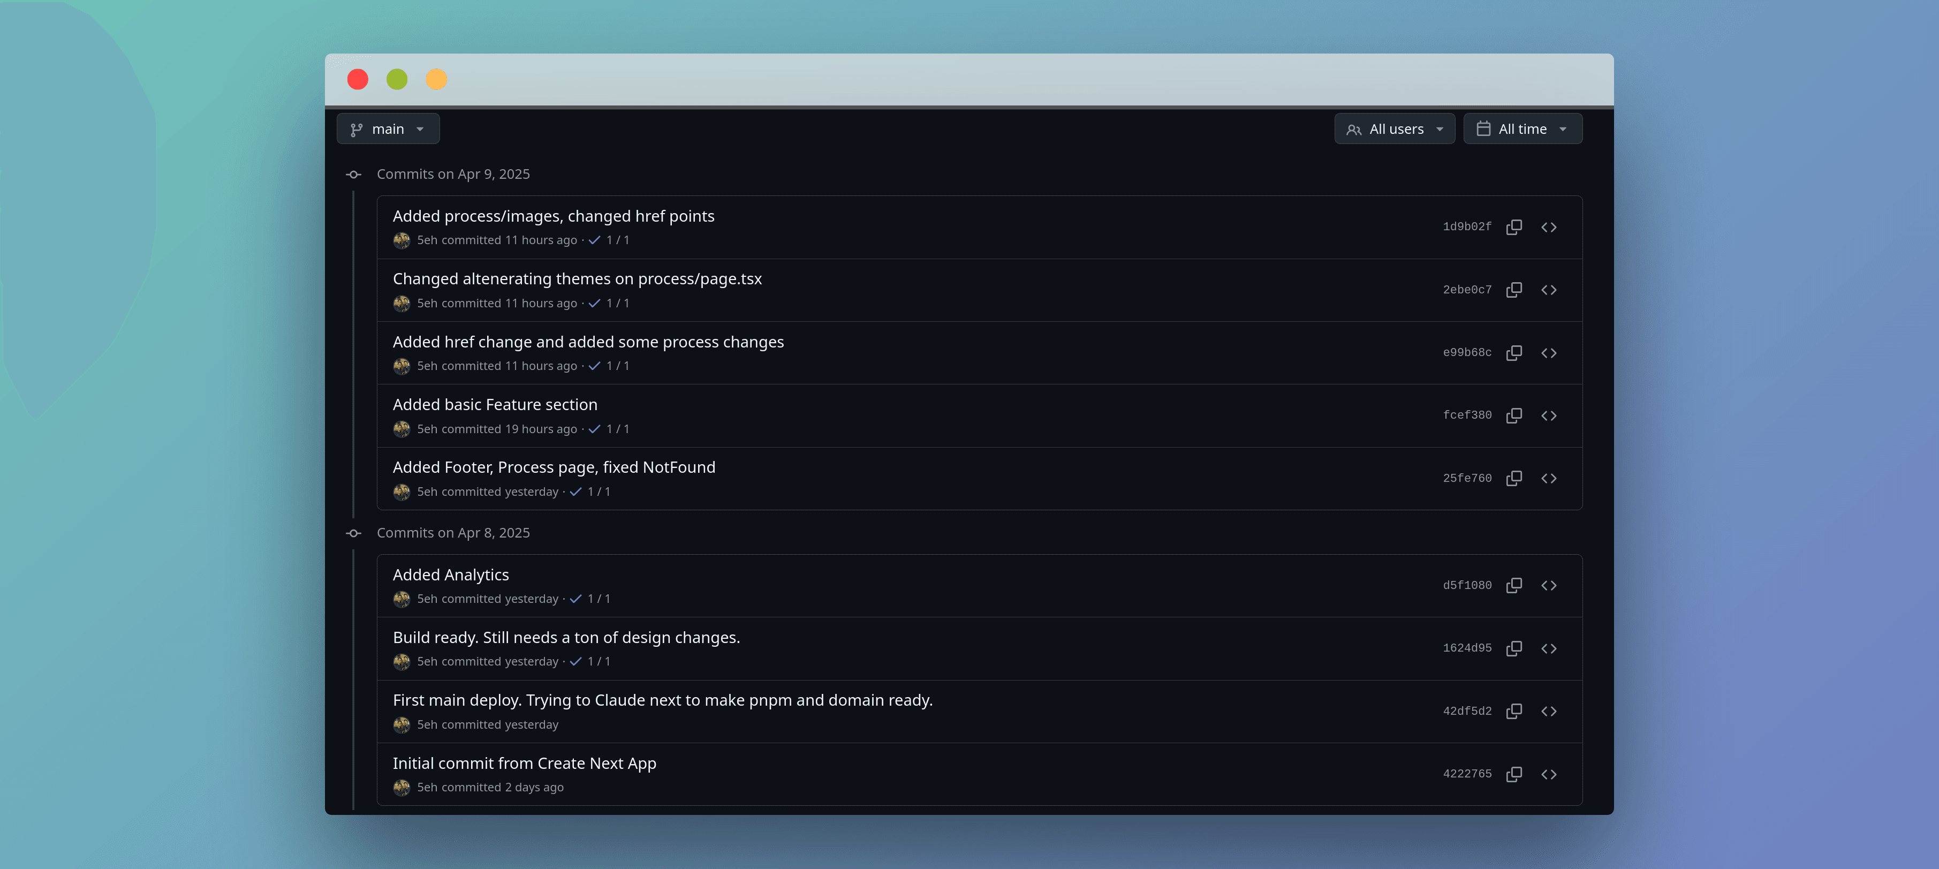Click the orange window button in title bar
The width and height of the screenshot is (1939, 869).
tap(437, 79)
